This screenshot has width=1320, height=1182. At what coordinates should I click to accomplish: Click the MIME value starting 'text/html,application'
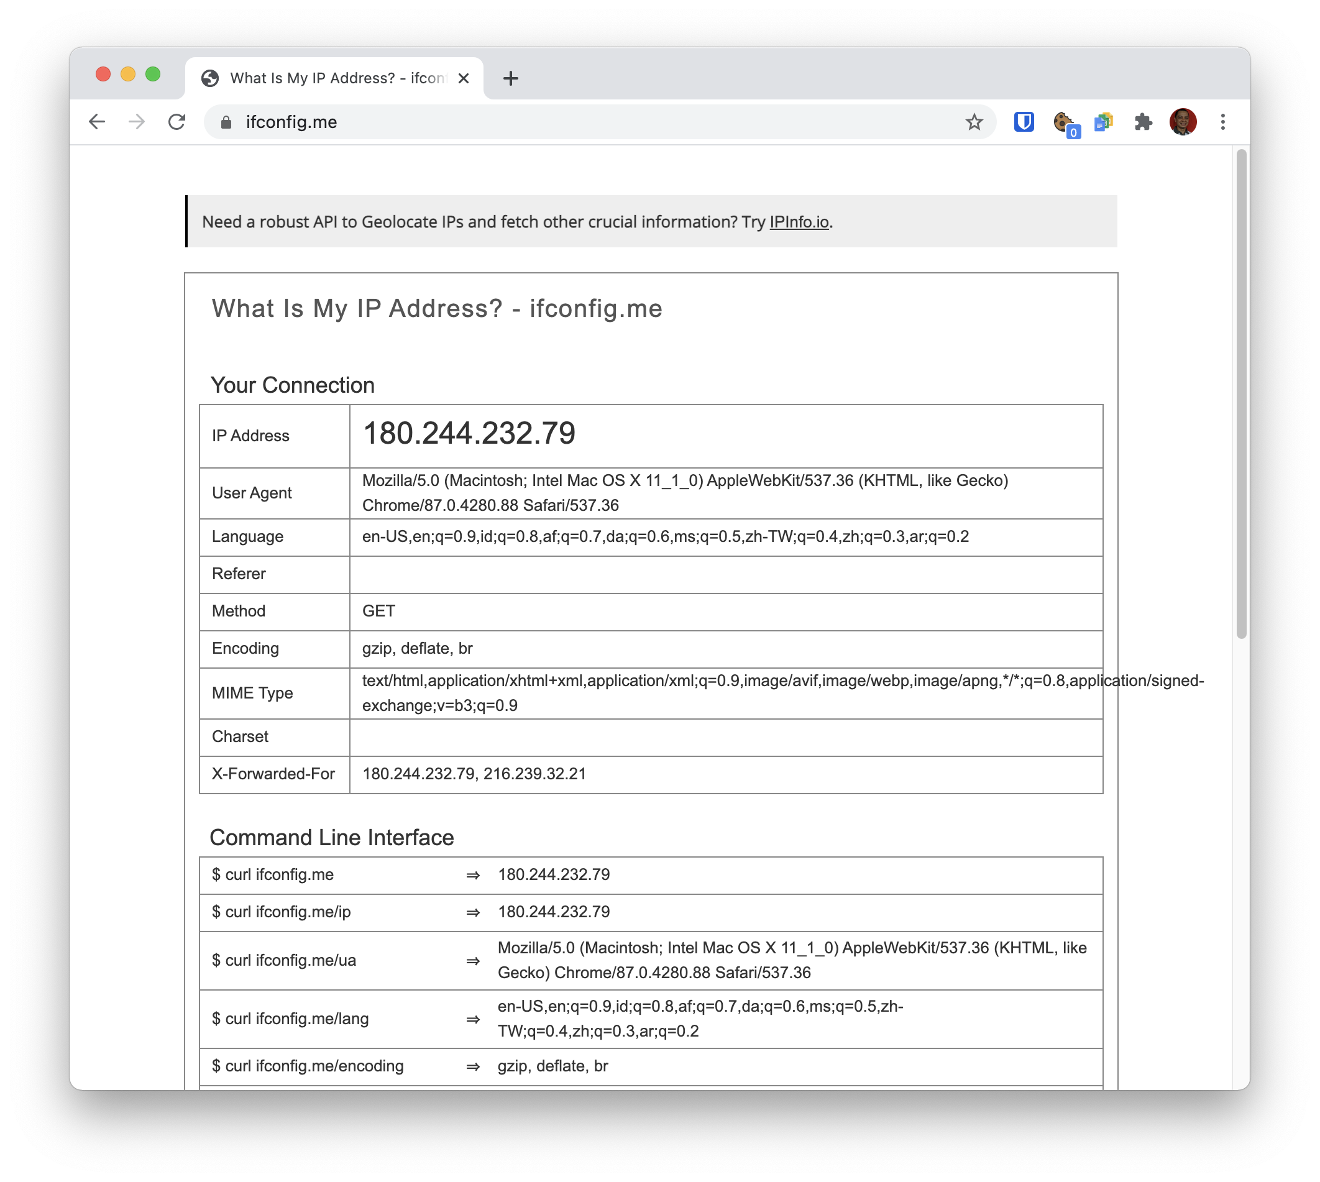(x=783, y=693)
